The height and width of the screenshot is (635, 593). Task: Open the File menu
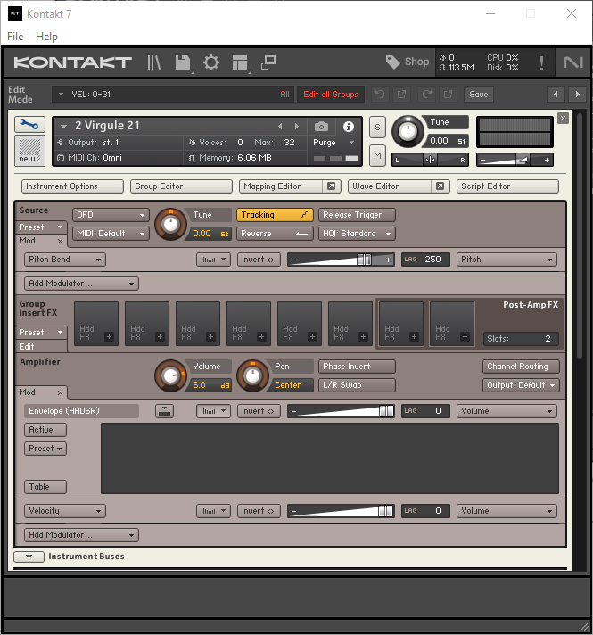pyautogui.click(x=15, y=37)
